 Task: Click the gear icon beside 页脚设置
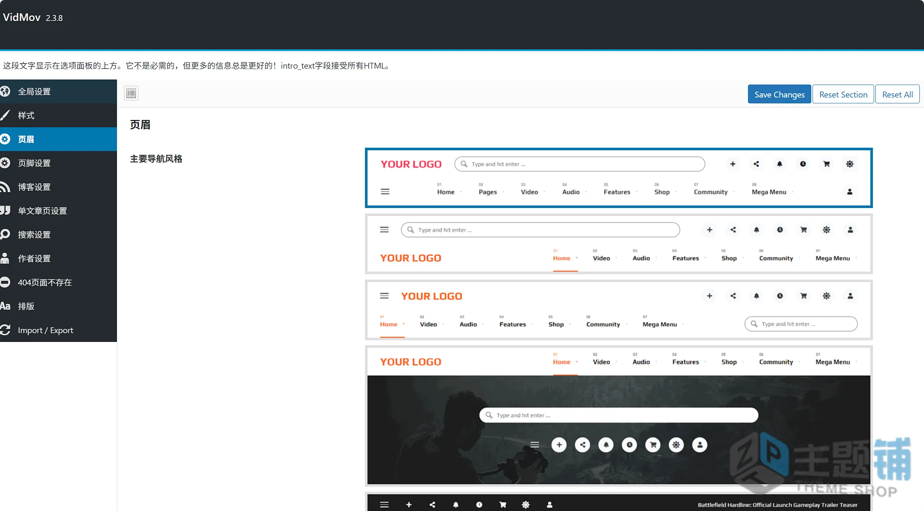[x=5, y=163]
